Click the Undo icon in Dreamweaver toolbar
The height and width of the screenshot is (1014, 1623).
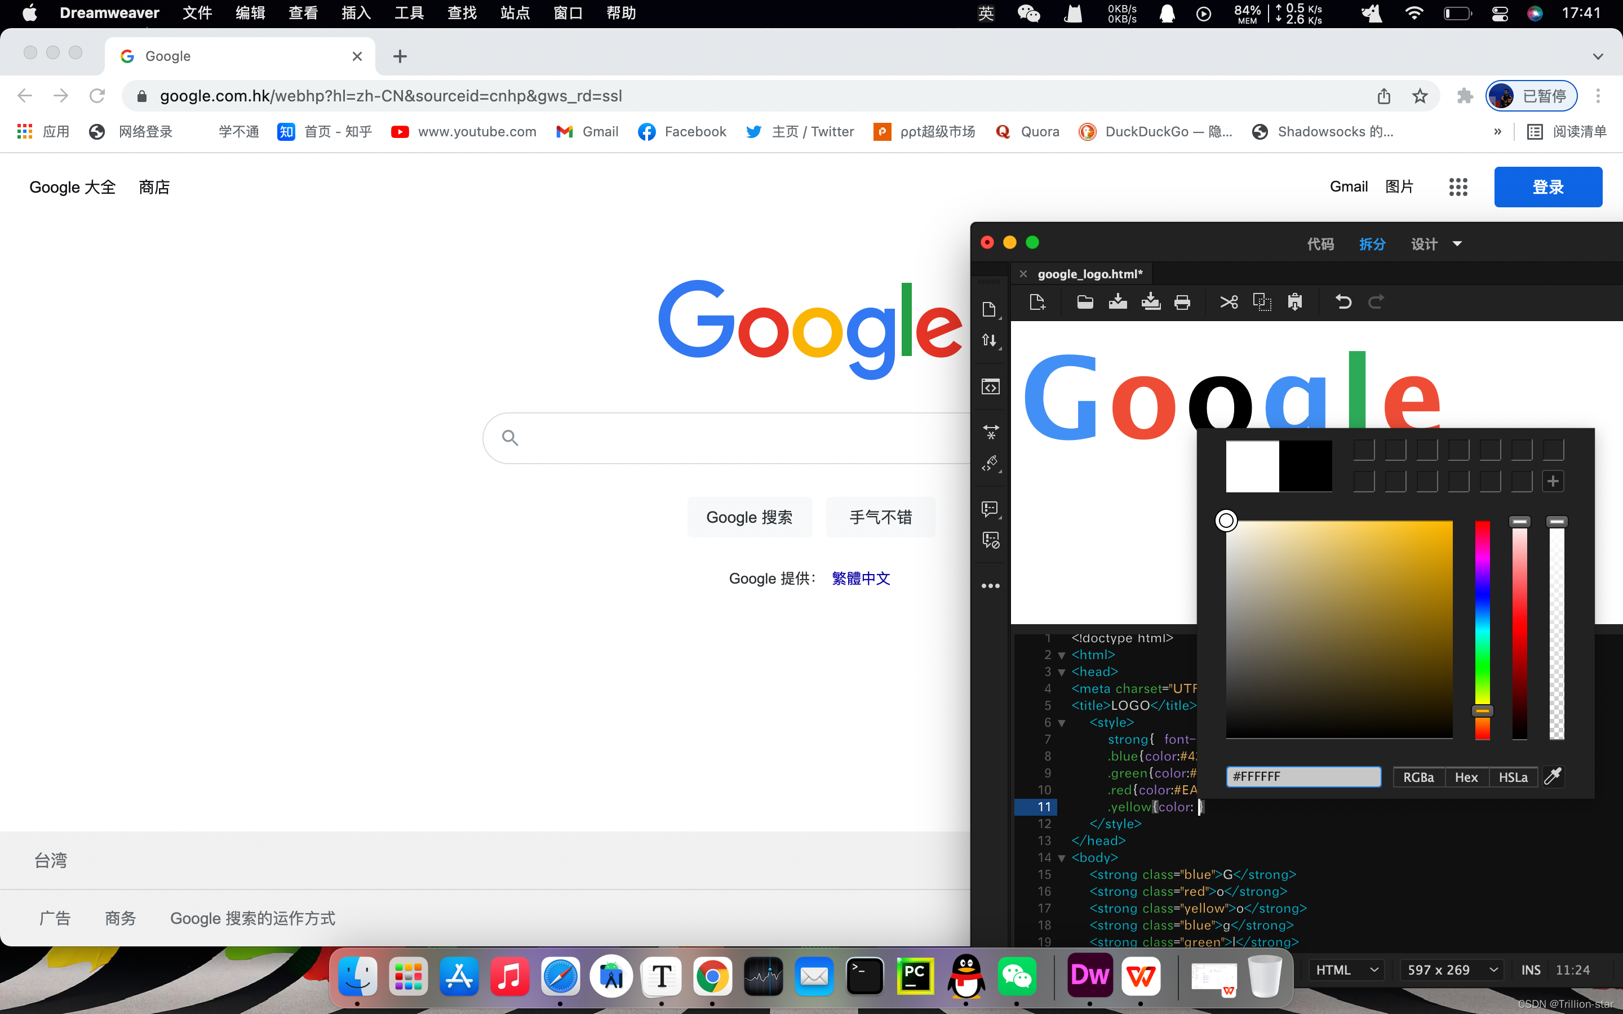tap(1343, 302)
